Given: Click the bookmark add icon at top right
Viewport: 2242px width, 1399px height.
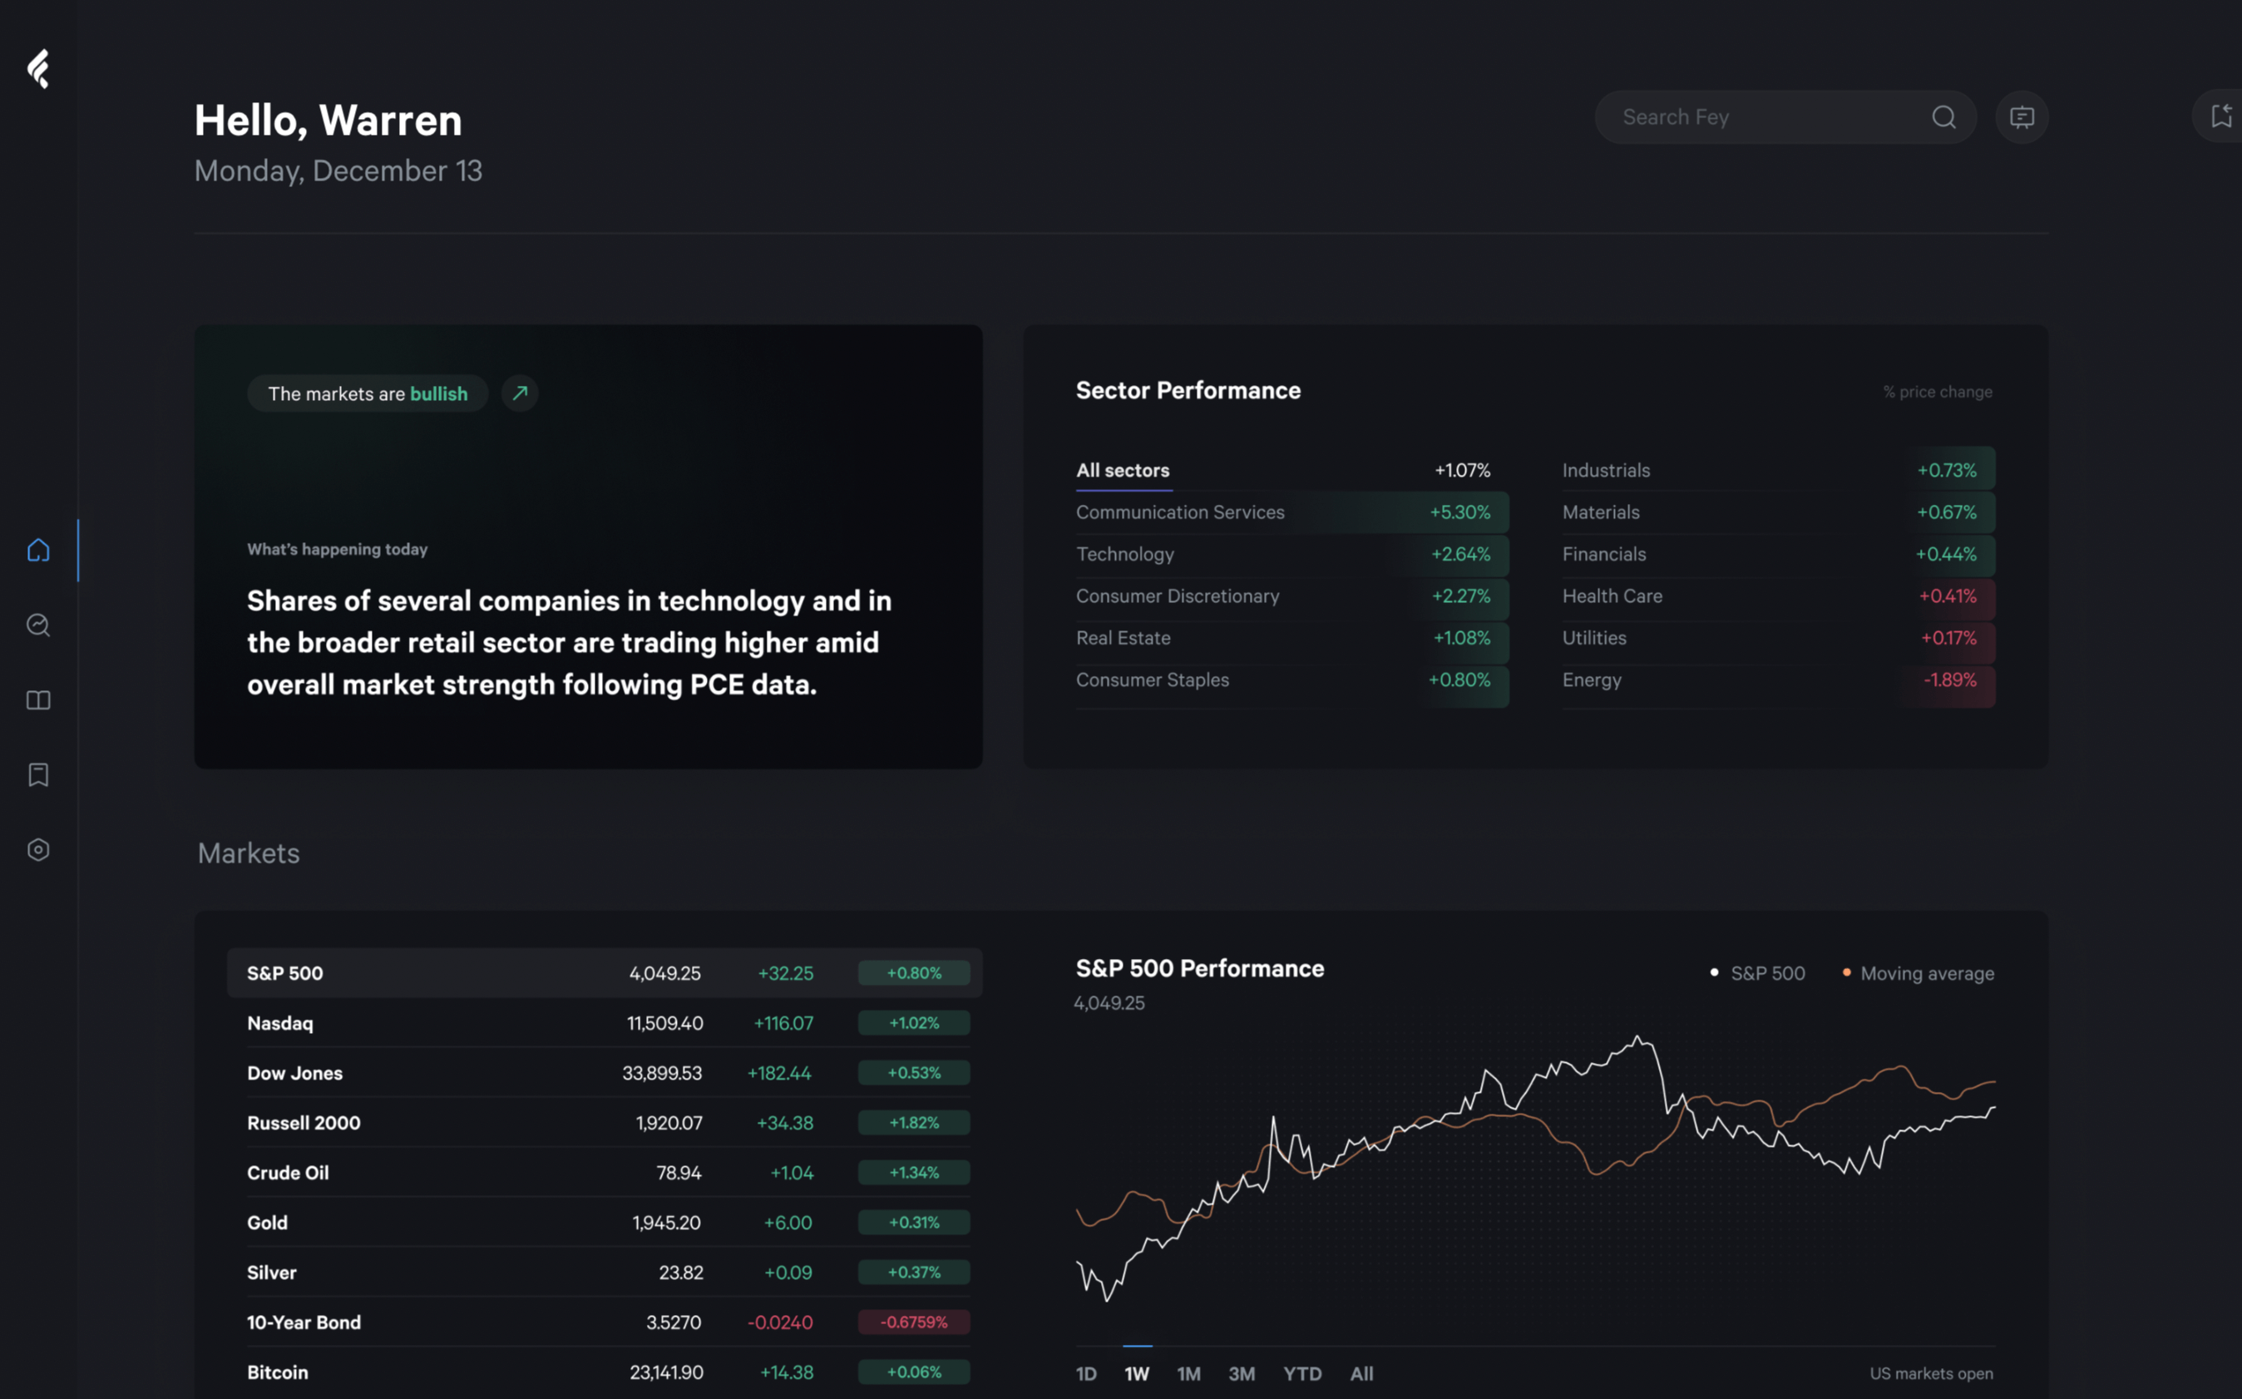Looking at the screenshot, I should point(2220,116).
